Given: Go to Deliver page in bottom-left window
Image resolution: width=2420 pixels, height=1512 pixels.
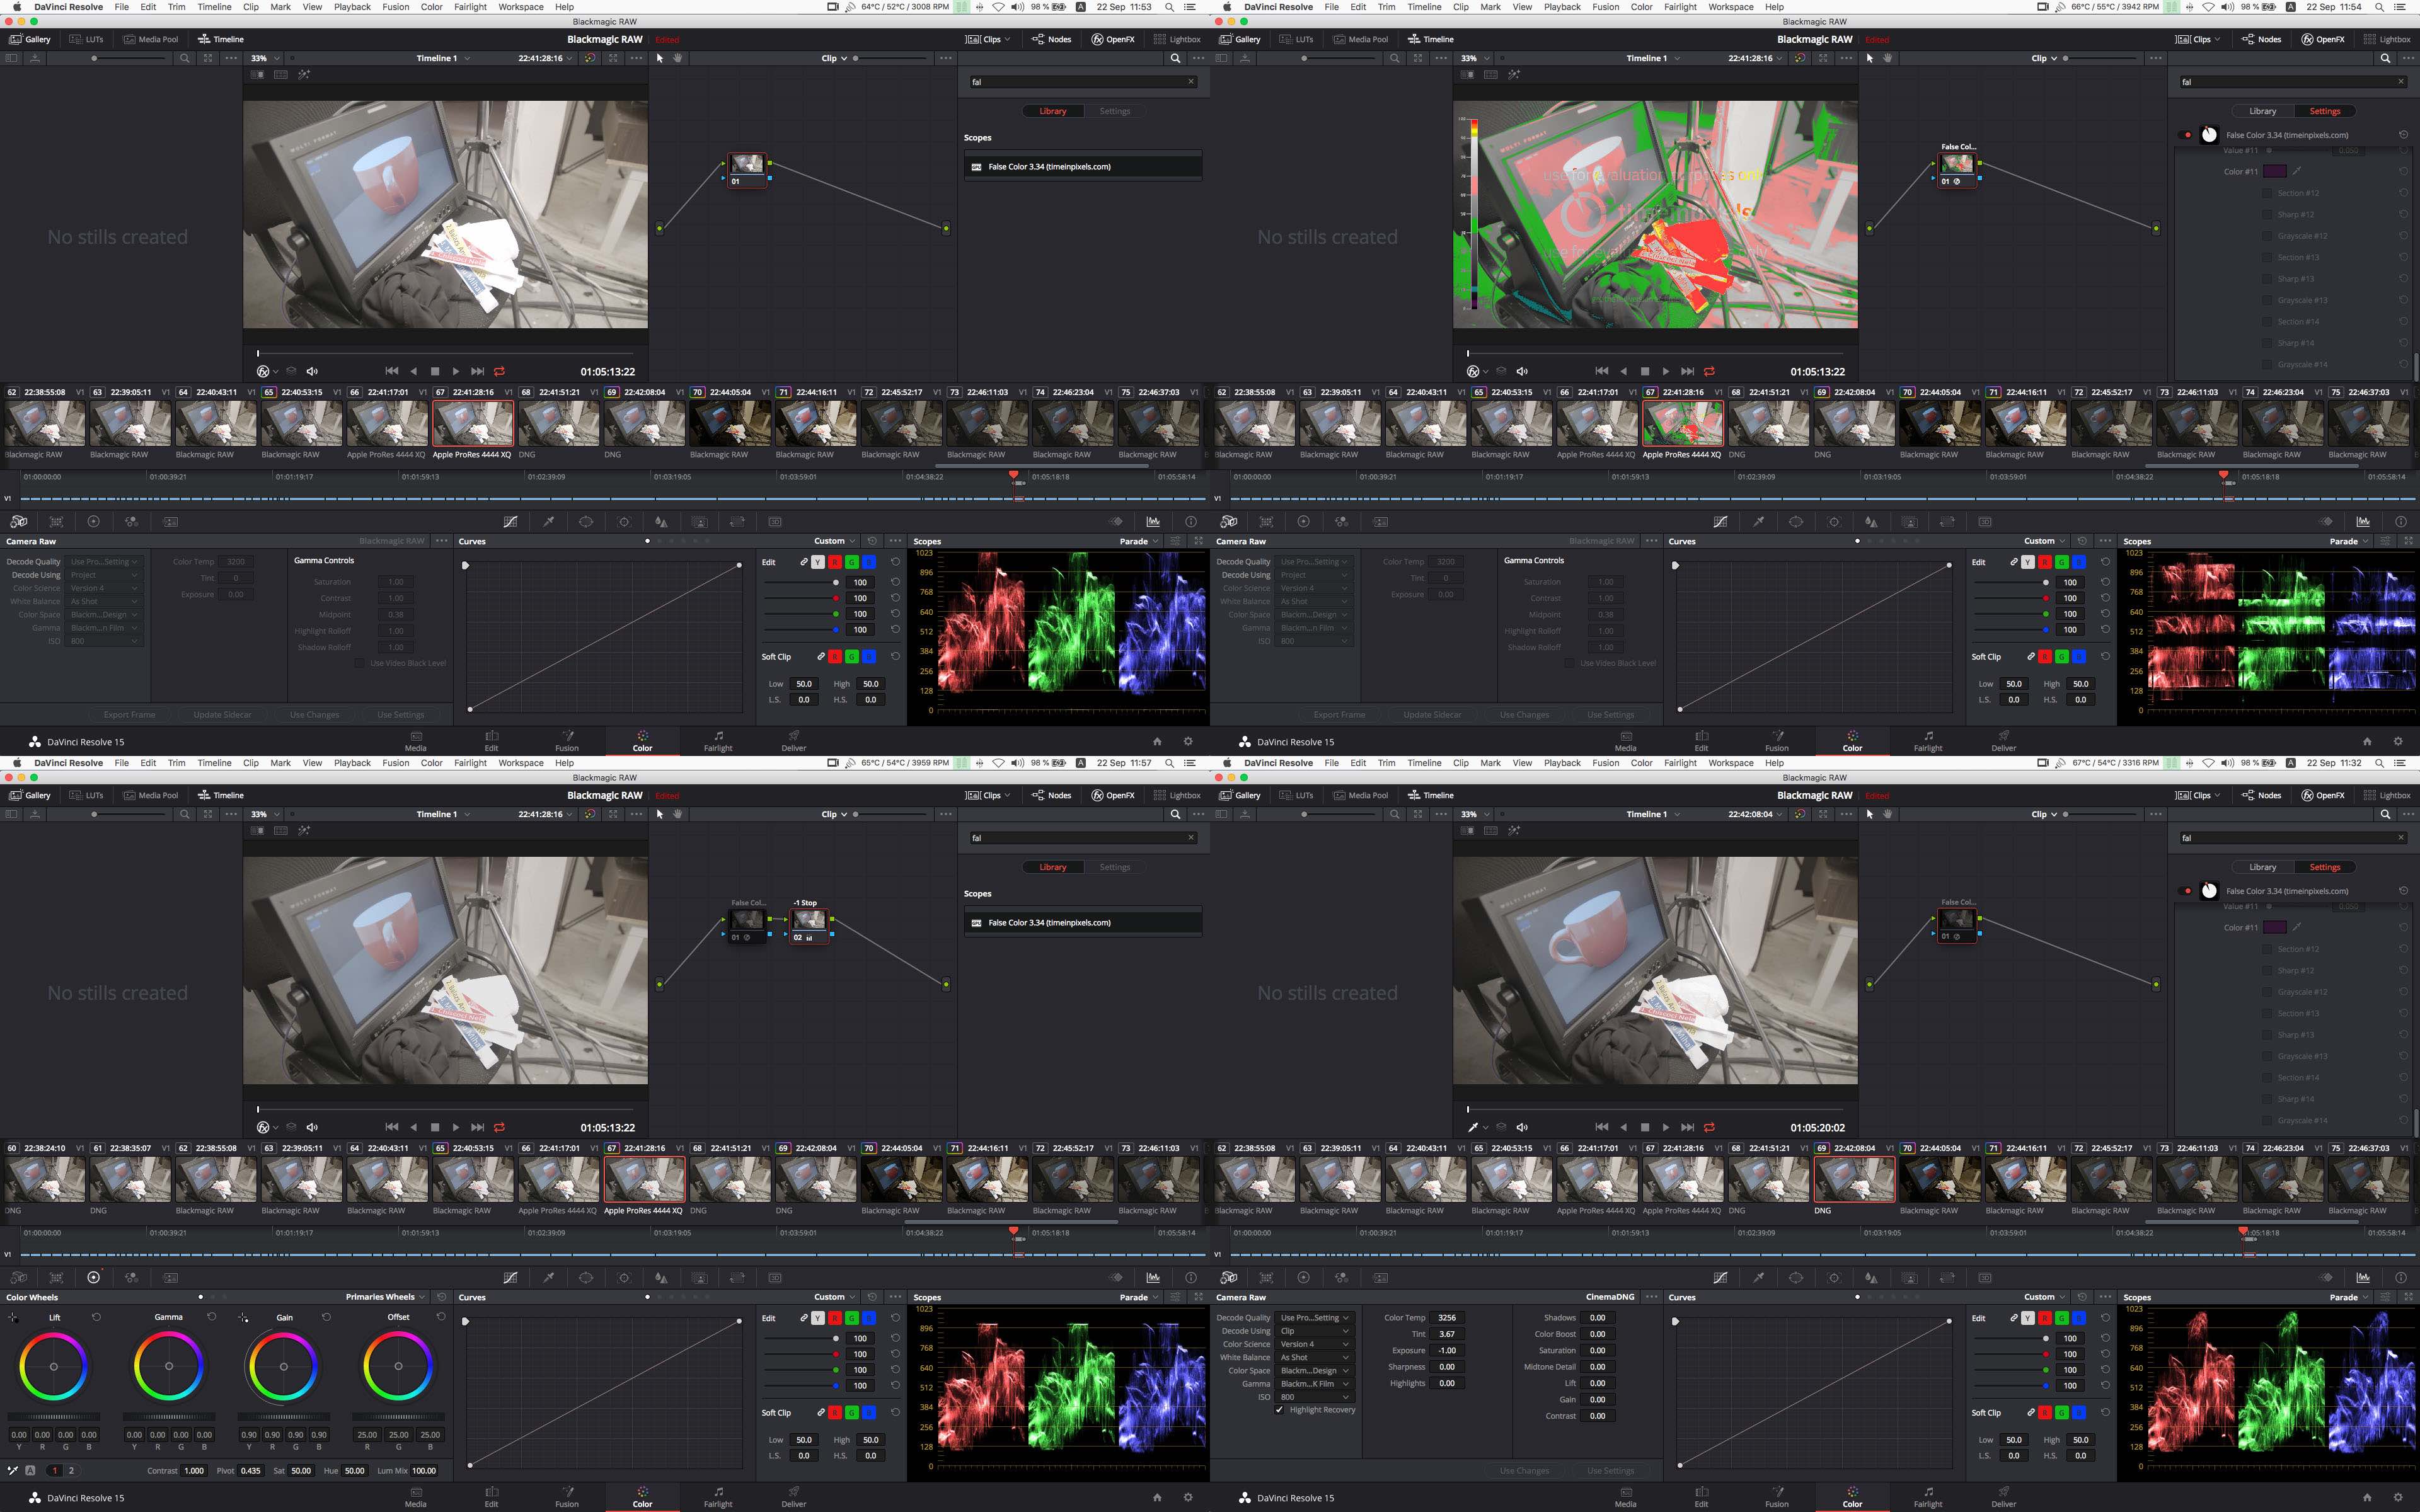Looking at the screenshot, I should (x=794, y=1496).
